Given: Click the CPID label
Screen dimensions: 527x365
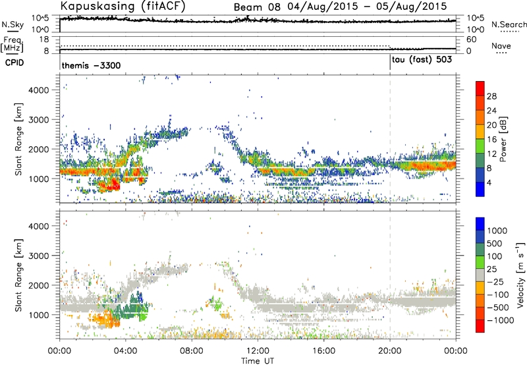Looking at the screenshot, I should 14,63.
